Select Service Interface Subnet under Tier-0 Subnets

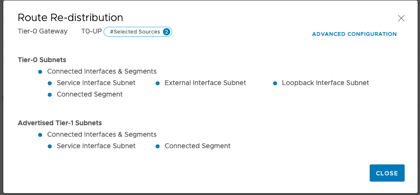click(96, 83)
